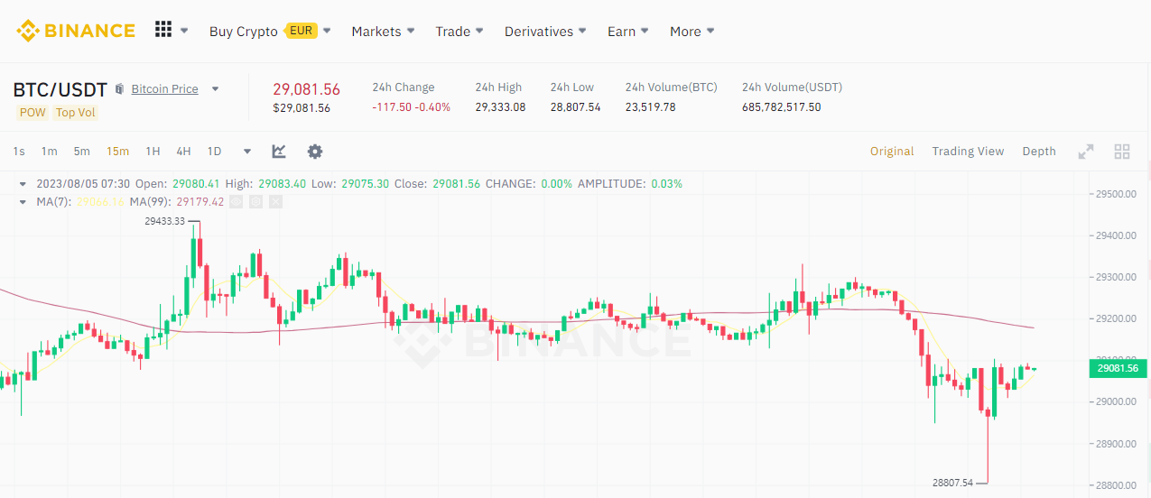Click the 24h Volume(USDT) value 685,782,517.50

[x=782, y=107]
